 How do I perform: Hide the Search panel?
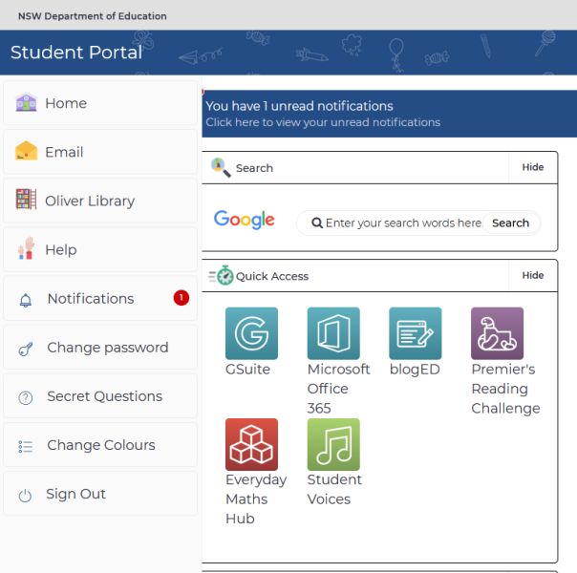point(533,167)
